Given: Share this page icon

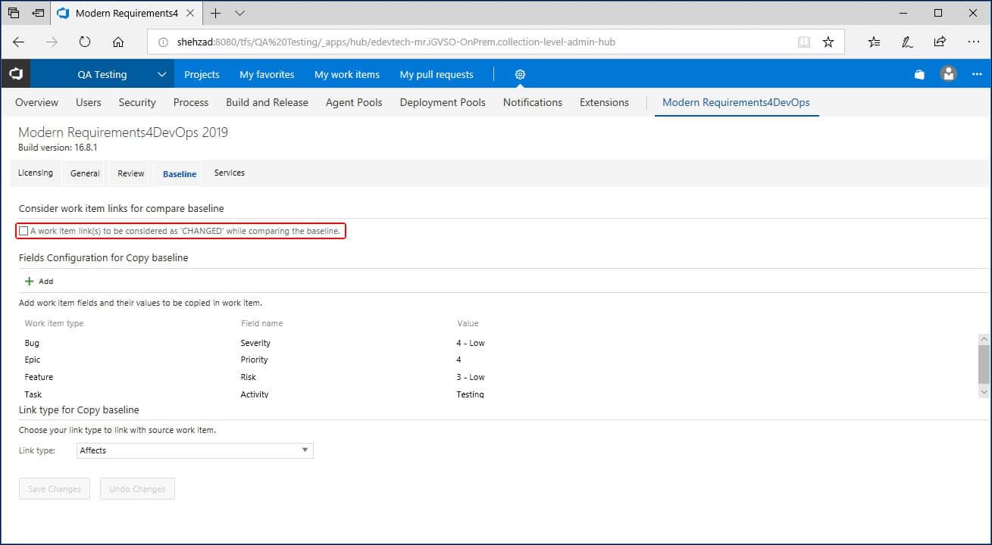Looking at the screenshot, I should coord(940,42).
